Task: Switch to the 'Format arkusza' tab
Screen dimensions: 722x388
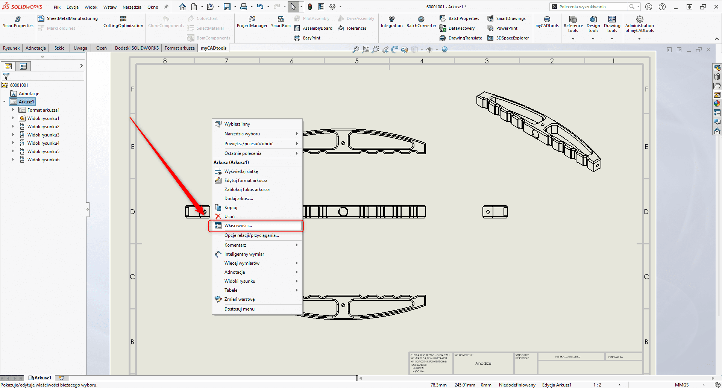Action: [179, 48]
